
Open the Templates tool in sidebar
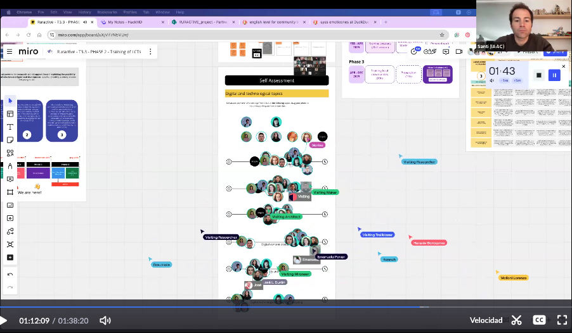10,114
